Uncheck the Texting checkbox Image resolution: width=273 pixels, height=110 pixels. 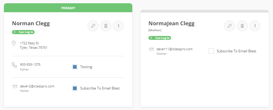[x=75, y=67]
